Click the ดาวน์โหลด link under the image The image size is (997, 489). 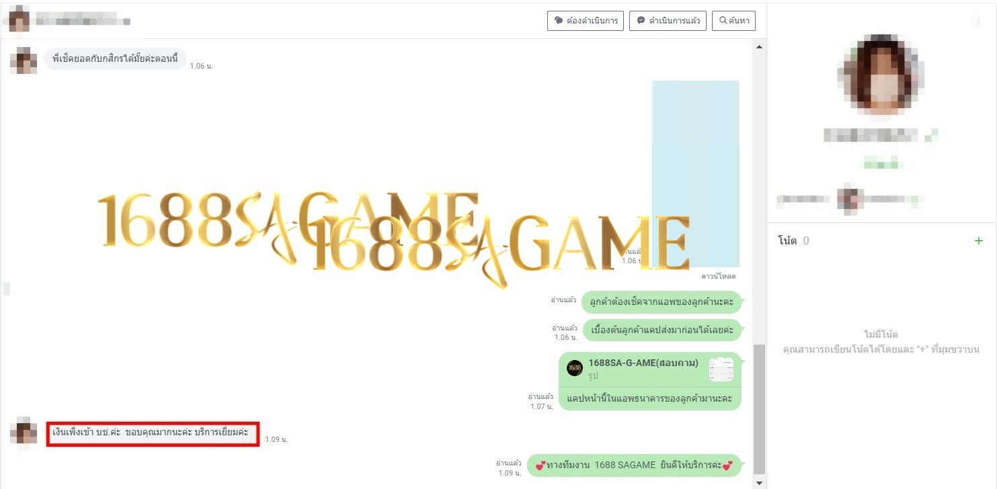pos(718,276)
